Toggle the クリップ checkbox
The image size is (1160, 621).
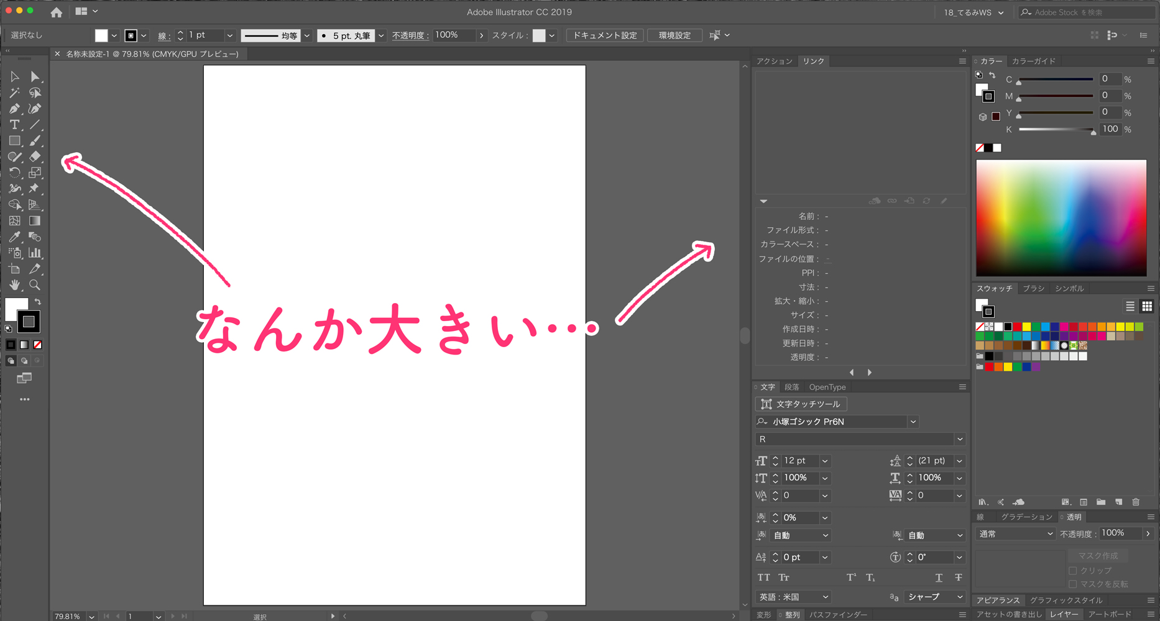click(x=1072, y=570)
